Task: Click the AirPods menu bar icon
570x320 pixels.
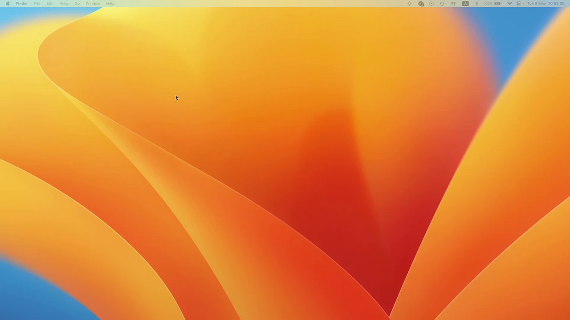Action: [x=453, y=4]
